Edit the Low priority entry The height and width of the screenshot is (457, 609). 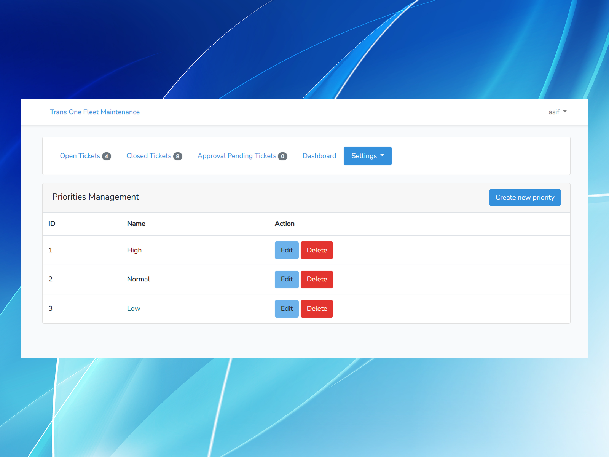287,309
